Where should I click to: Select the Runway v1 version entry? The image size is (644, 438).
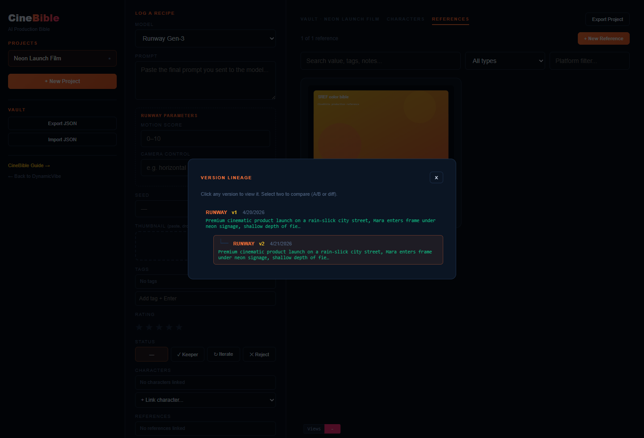[322, 219]
